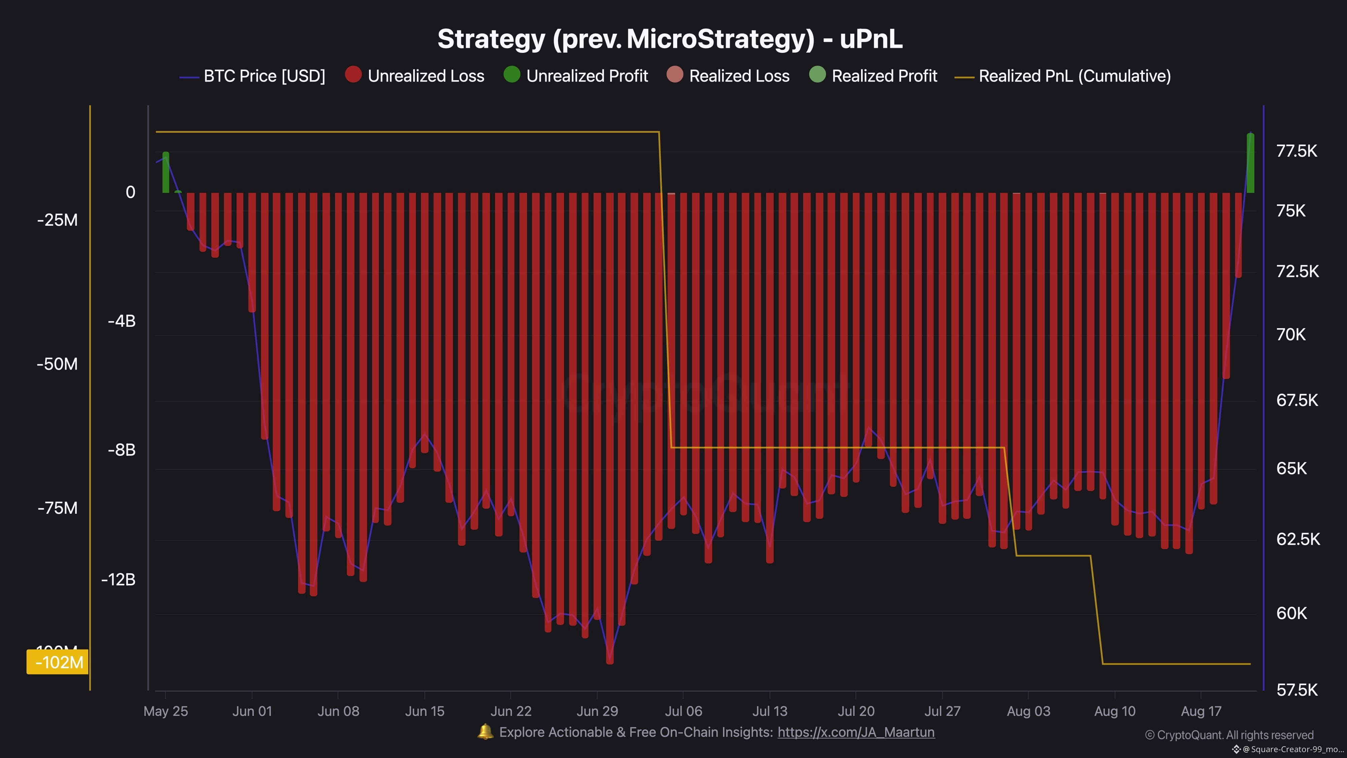The height and width of the screenshot is (758, 1347).
Task: Click the dark green Unrealized Profit legend dot
Action: coord(512,75)
